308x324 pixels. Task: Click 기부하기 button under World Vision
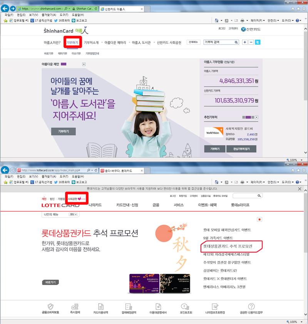click(215, 149)
